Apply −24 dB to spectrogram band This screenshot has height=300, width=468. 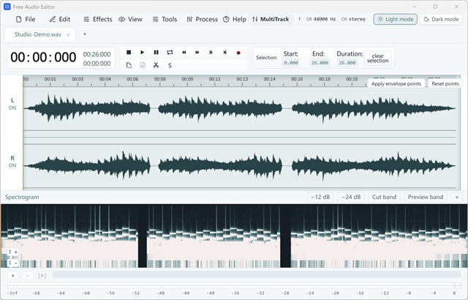(x=351, y=197)
